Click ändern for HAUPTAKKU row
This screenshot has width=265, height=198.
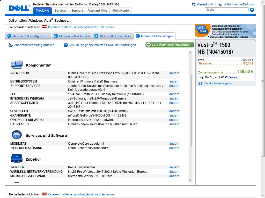coord(174,124)
